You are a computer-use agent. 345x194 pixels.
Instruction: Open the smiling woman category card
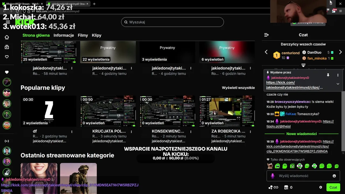[39, 178]
